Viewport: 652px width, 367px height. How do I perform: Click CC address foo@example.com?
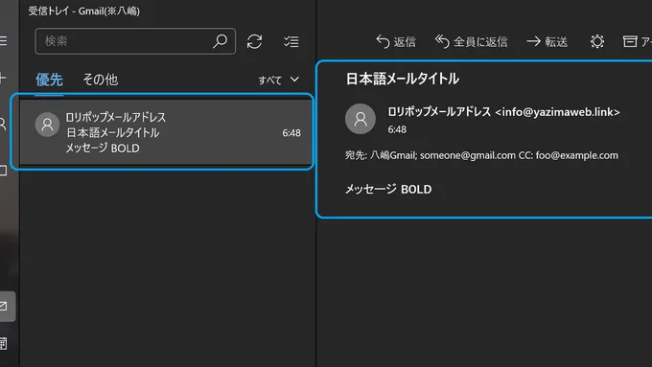point(577,155)
